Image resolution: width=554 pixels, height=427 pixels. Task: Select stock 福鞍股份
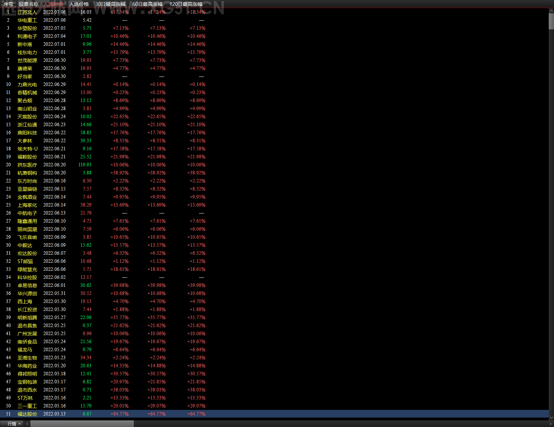(x=27, y=157)
